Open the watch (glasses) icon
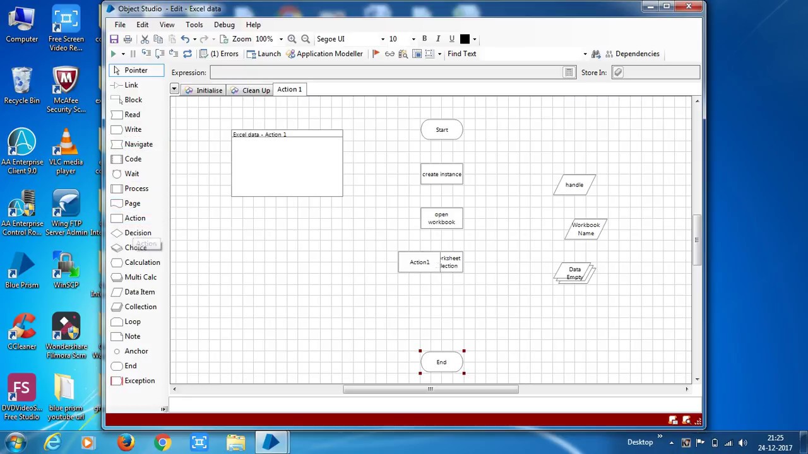Image resolution: width=808 pixels, height=454 pixels. (x=389, y=54)
